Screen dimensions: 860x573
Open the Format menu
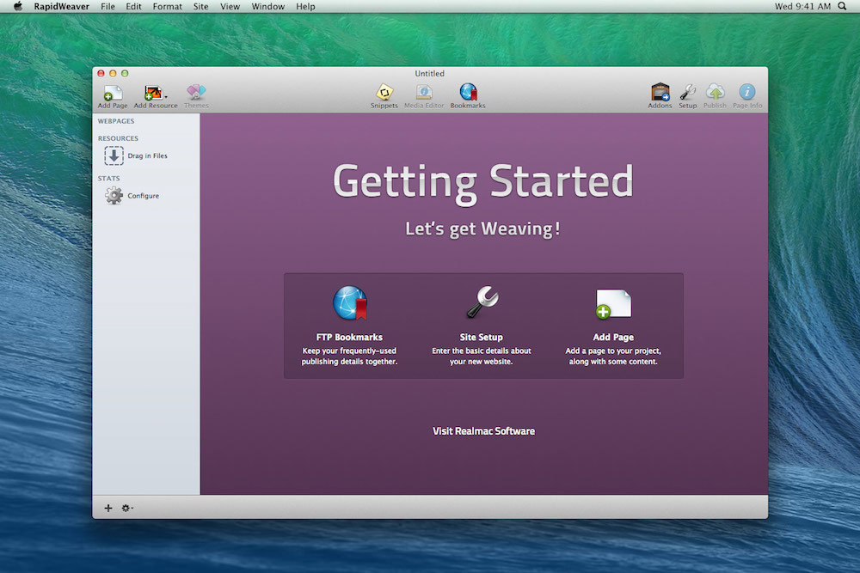pos(168,7)
